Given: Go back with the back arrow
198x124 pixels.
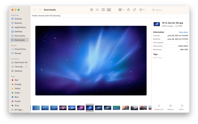Looking at the screenshot, I should (x=35, y=10).
